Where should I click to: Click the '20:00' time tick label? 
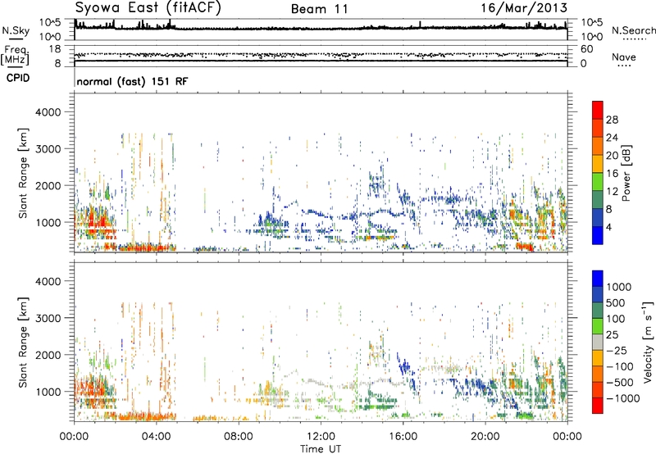485,437
